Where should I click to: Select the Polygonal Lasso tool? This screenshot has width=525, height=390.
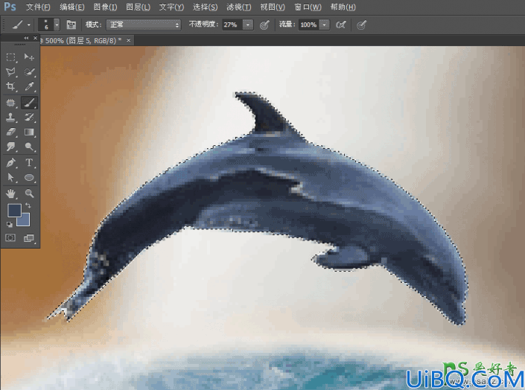tap(10, 72)
